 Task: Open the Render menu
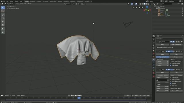11,1
